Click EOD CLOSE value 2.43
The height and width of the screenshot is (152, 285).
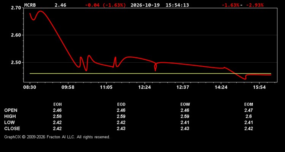121,128
